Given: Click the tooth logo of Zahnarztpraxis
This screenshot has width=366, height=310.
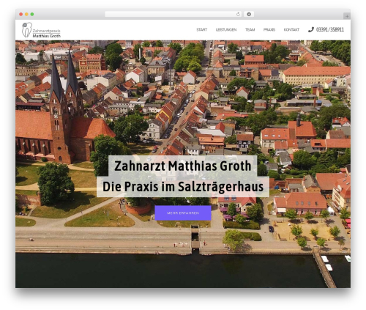Looking at the screenshot, I should click(x=27, y=30).
